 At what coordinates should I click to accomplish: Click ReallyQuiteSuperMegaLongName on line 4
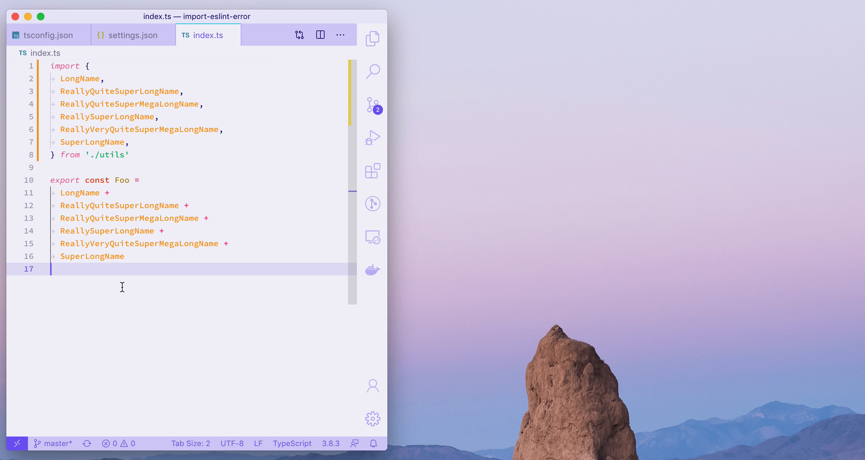coord(129,104)
